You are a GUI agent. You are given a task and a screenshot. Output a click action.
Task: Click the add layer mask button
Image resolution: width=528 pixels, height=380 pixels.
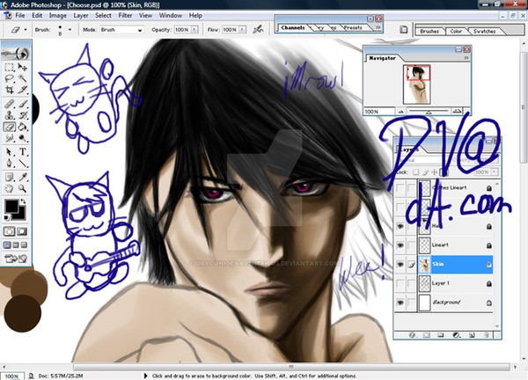point(426,335)
